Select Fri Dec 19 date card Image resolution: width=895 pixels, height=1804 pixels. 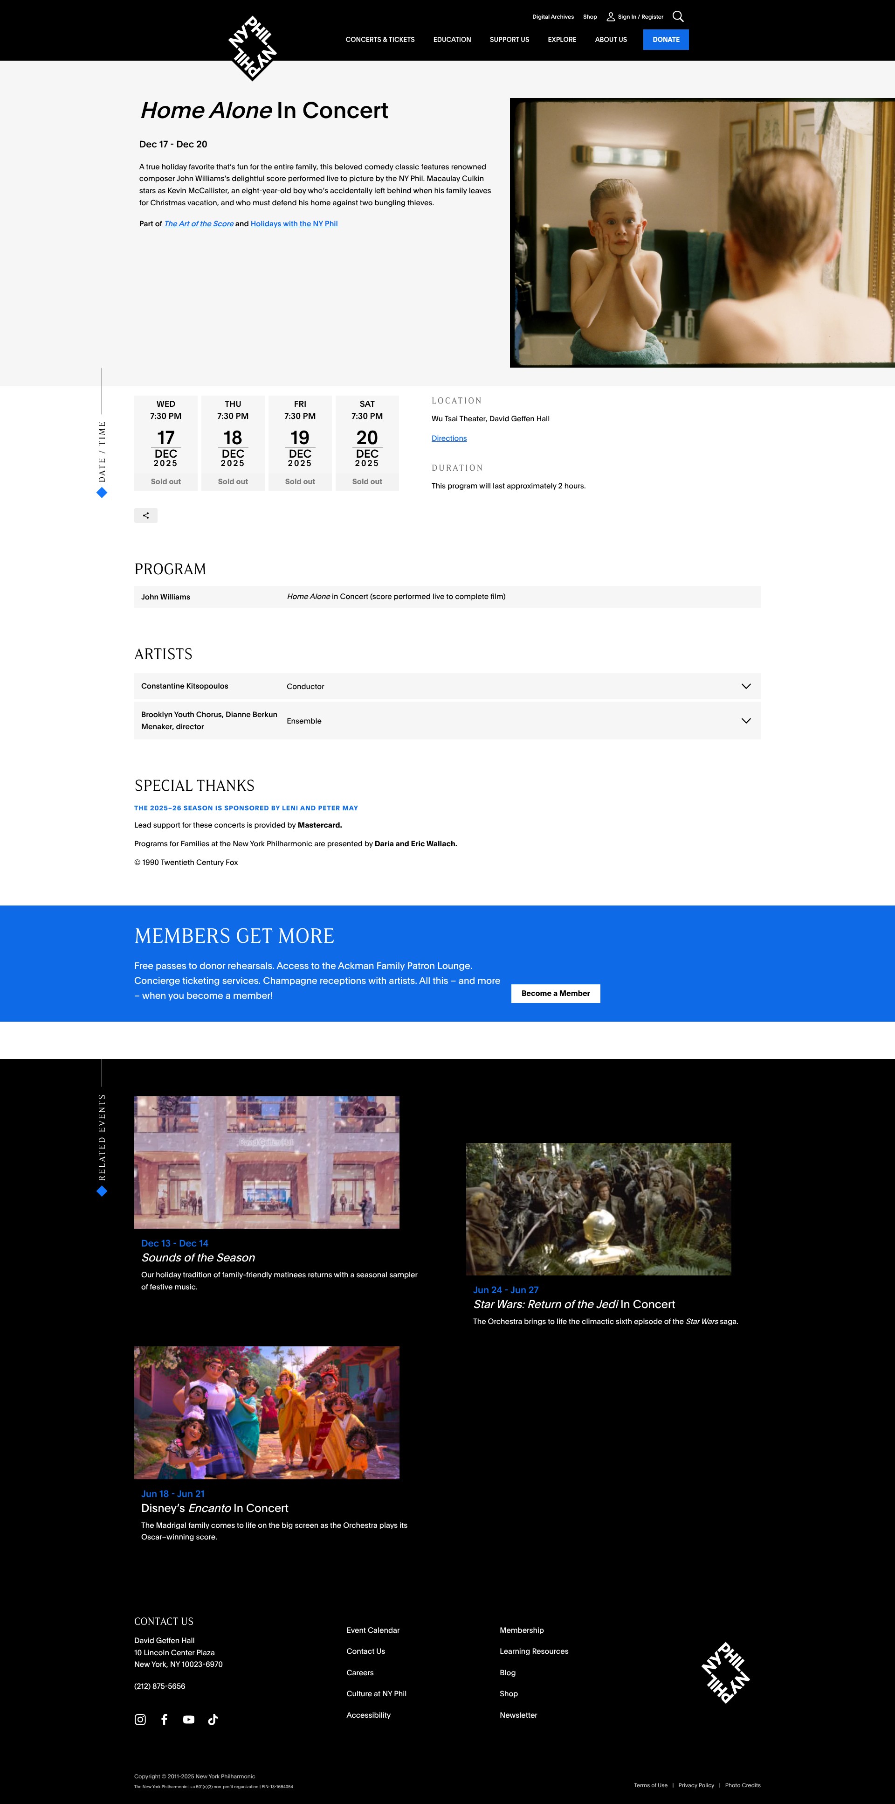[300, 443]
